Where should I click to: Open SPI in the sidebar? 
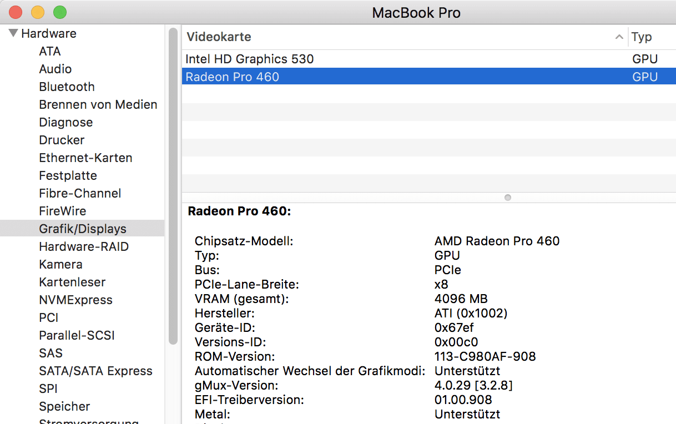[x=48, y=388]
